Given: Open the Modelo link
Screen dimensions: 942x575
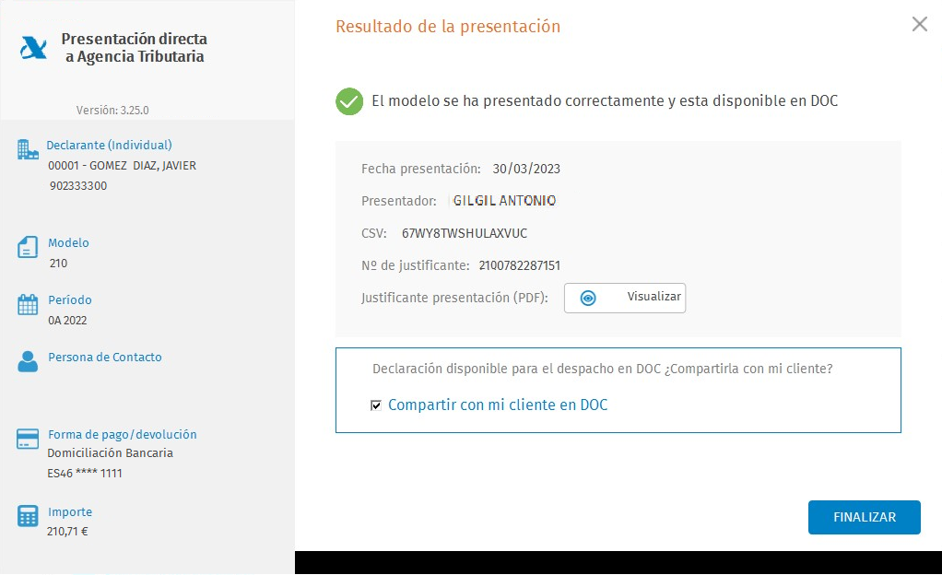Looking at the screenshot, I should point(68,242).
